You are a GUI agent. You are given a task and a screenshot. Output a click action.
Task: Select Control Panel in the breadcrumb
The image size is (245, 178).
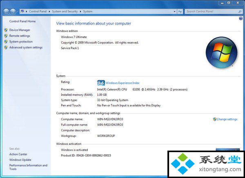coord(38,11)
